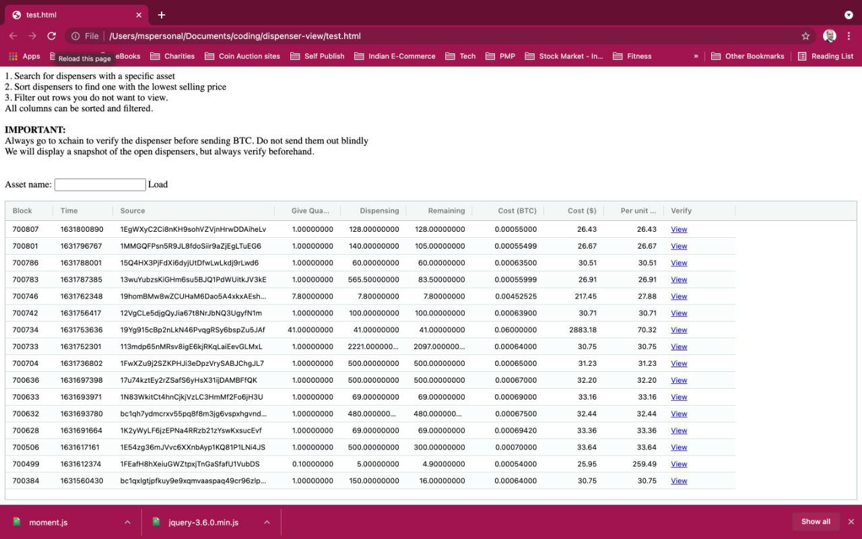The image size is (862, 539).
Task: Select the Dispensing value 565.50000000
Action: pyautogui.click(x=373, y=280)
